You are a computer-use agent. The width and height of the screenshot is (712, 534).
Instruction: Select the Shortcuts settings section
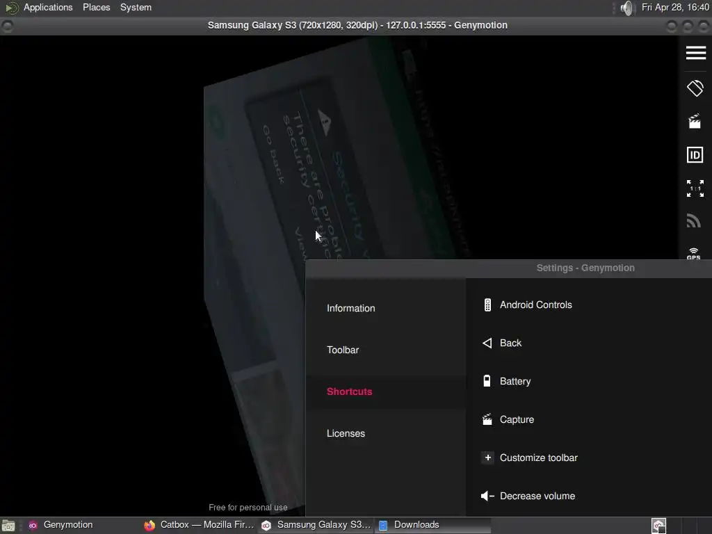(350, 392)
